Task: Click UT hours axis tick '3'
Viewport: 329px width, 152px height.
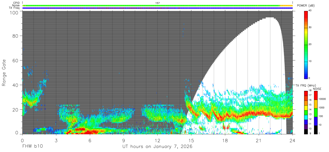Action: (56, 140)
